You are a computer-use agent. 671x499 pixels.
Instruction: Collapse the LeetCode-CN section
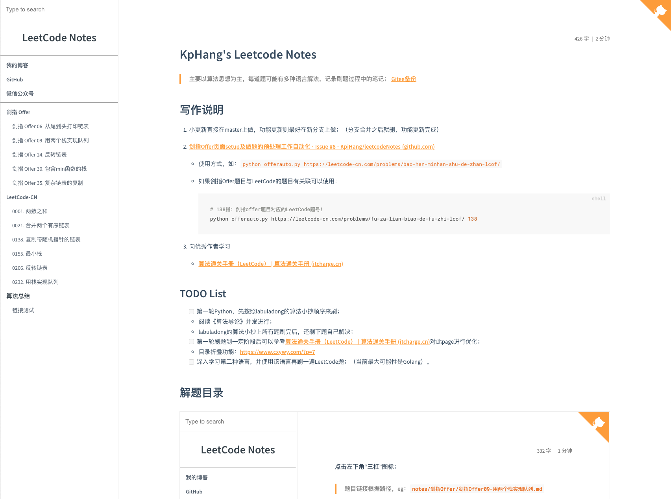tap(22, 197)
